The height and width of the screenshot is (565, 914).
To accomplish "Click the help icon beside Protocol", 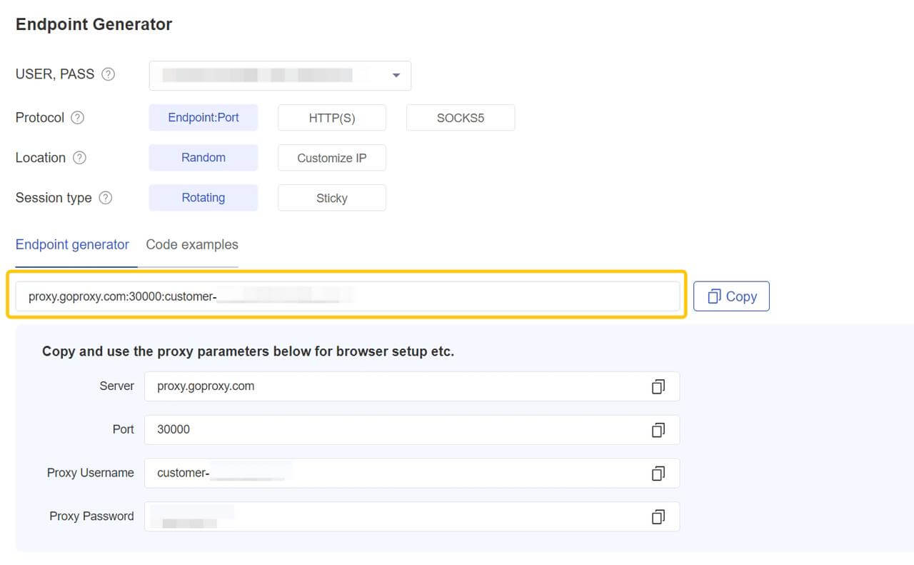I will click(x=77, y=118).
